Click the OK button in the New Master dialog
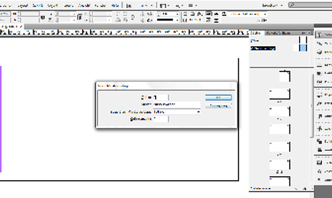Viewport: 332px width, 198px height. 218,98
